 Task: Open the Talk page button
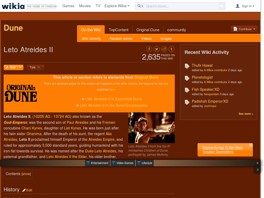pos(35,67)
